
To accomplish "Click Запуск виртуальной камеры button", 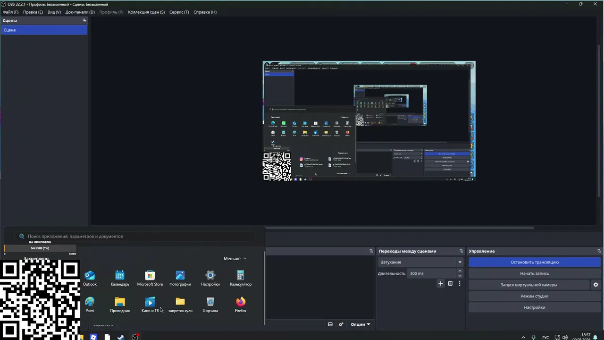I will pyautogui.click(x=529, y=285).
